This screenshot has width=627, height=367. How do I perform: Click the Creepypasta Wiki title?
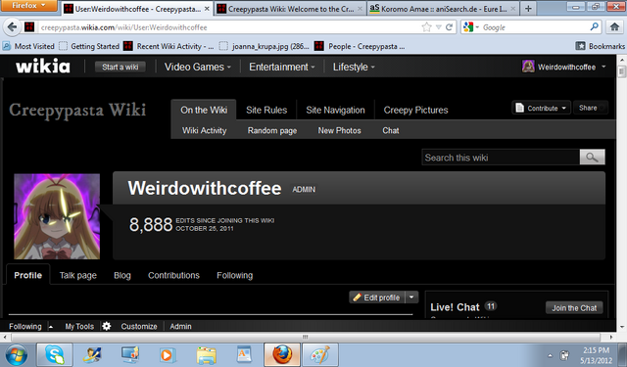tap(77, 110)
